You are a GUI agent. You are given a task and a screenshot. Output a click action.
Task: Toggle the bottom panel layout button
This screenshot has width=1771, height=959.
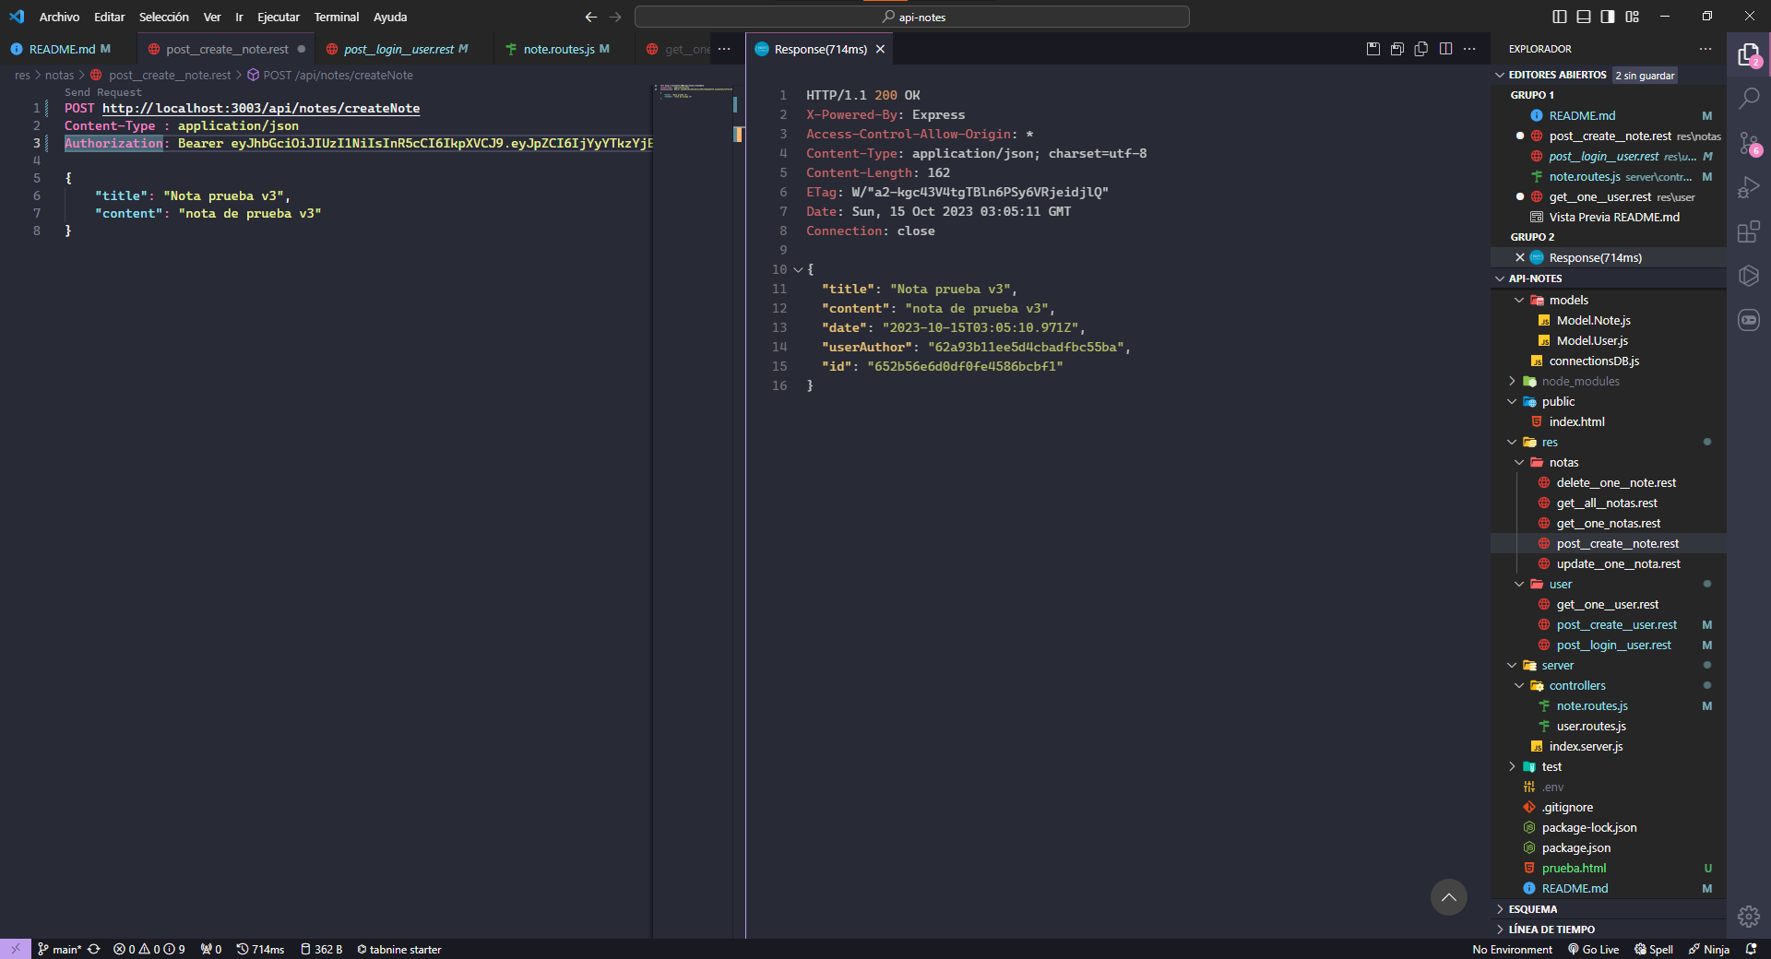(x=1584, y=17)
